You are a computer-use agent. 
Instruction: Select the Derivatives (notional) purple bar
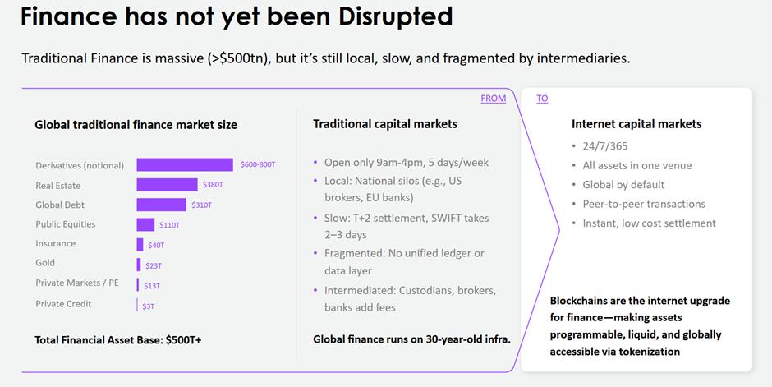185,165
